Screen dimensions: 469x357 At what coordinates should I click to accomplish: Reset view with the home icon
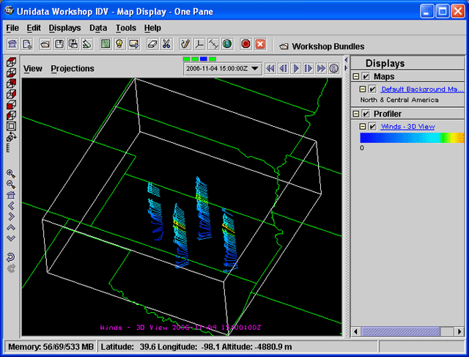11,196
